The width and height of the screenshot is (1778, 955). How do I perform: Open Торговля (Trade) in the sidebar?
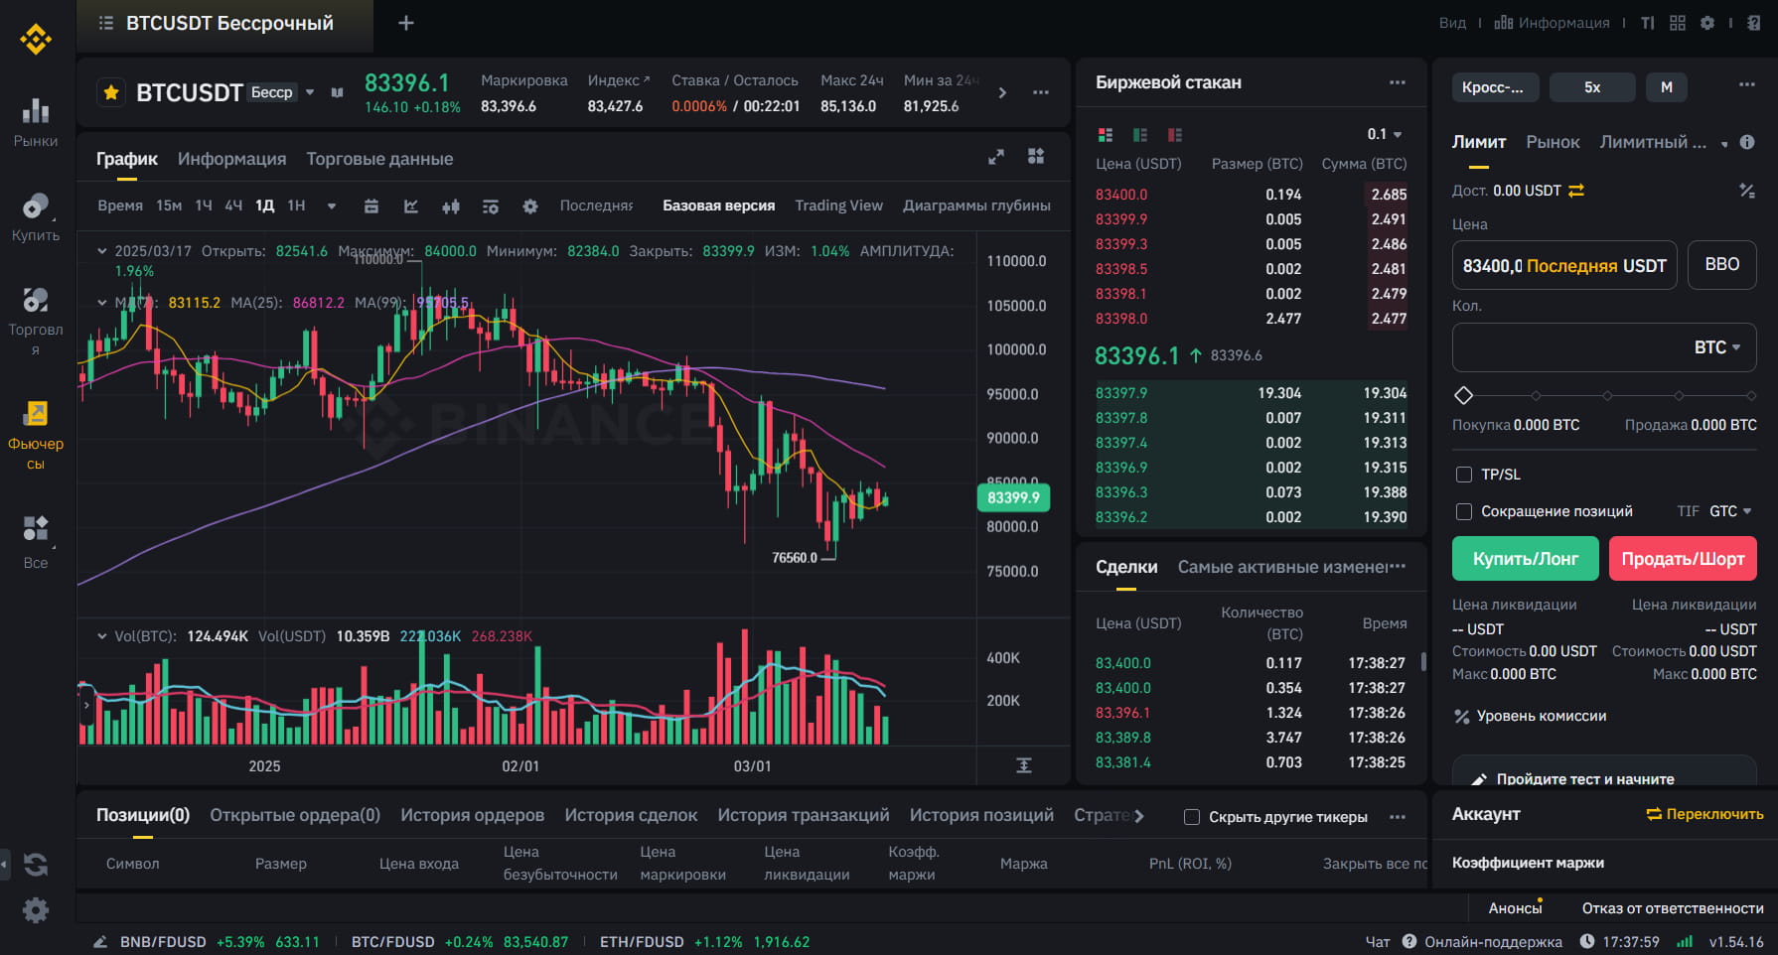[x=36, y=322]
